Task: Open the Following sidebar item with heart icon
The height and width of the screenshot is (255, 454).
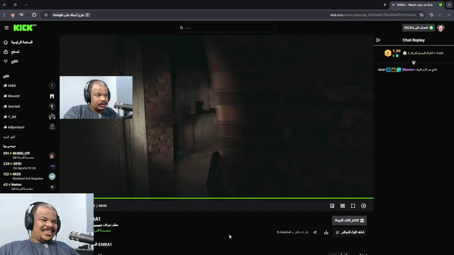Action: [x=11, y=61]
